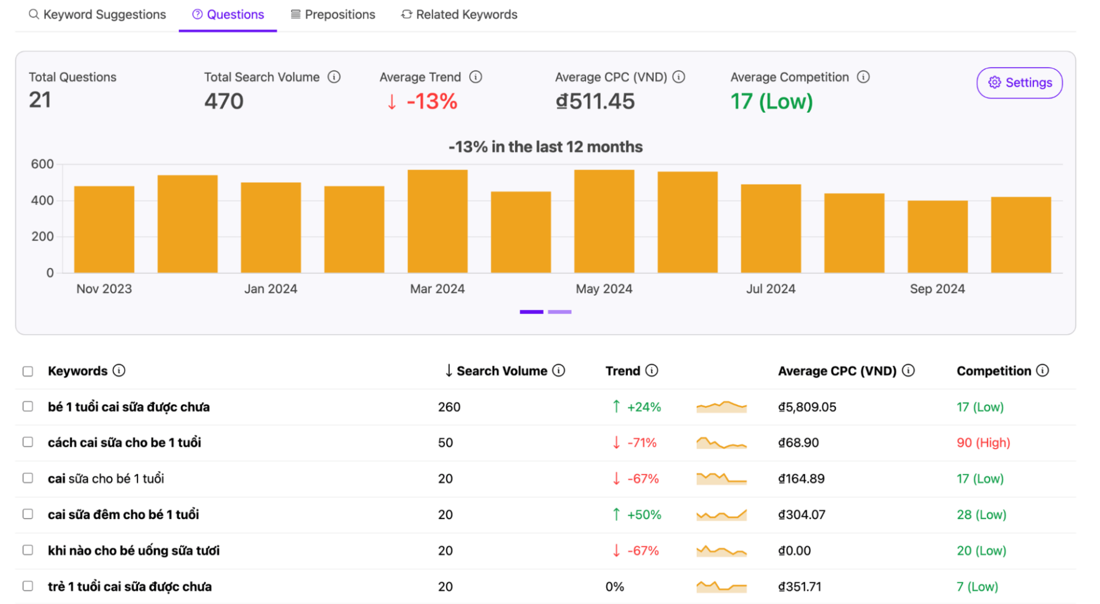Click the competition value 90 (High)

click(983, 442)
